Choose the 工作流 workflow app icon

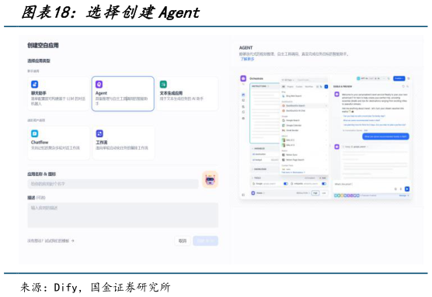point(99,133)
